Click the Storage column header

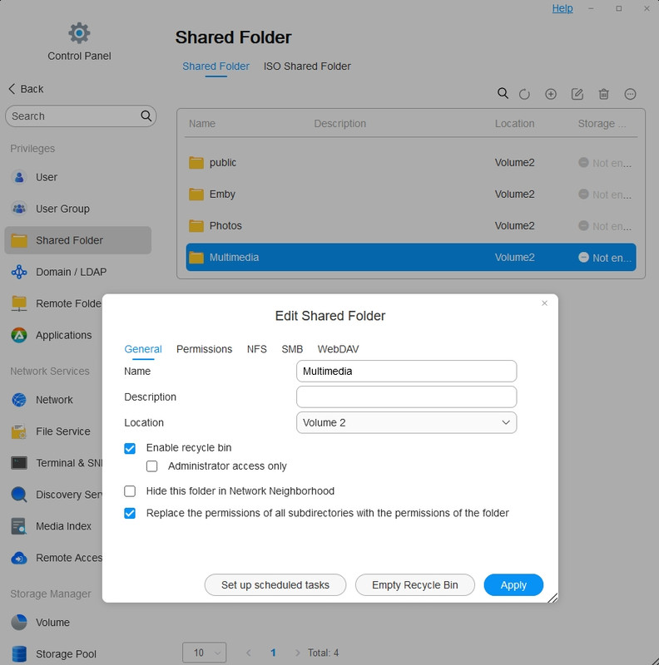[x=602, y=123]
